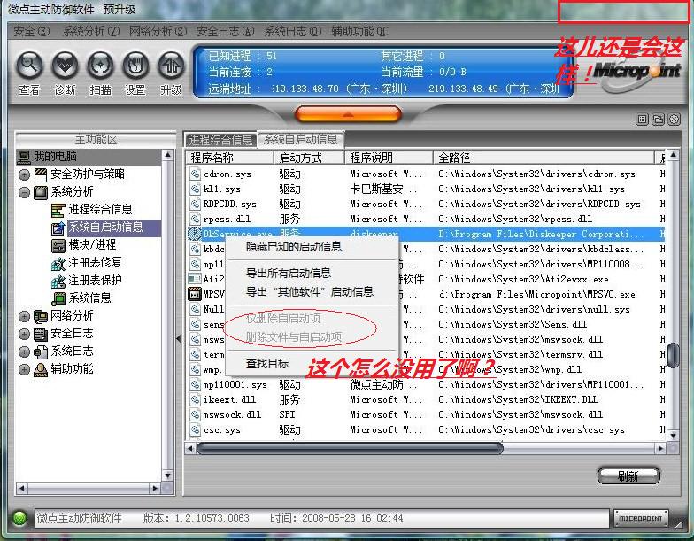Click the 升级 upgrade icon
This screenshot has width=694, height=541.
(x=172, y=66)
